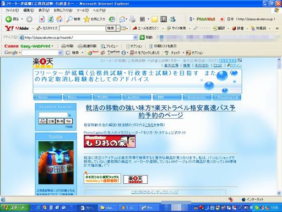Click the Mail envelope icon
The image size is (282, 212).
[122, 19]
